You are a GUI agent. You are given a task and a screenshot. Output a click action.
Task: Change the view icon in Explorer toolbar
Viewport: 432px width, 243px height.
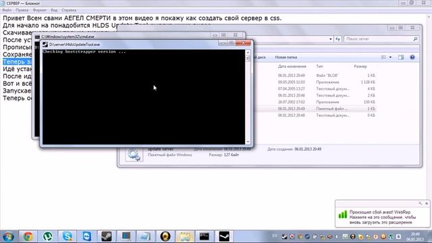click(383, 57)
